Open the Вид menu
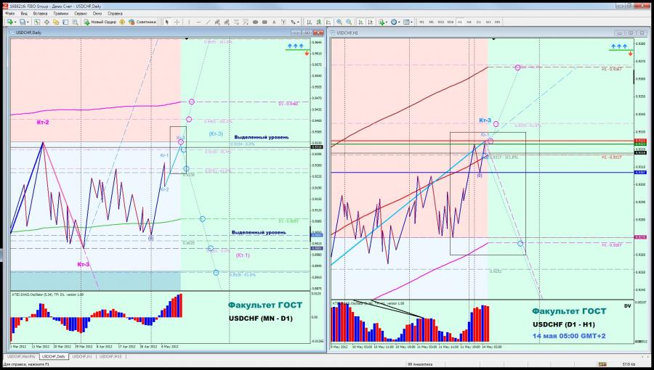 click(24, 13)
